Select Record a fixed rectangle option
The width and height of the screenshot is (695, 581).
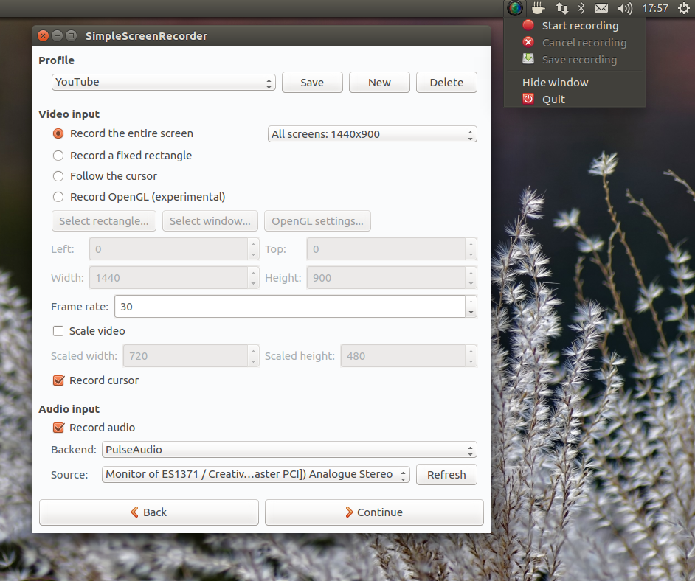click(58, 156)
